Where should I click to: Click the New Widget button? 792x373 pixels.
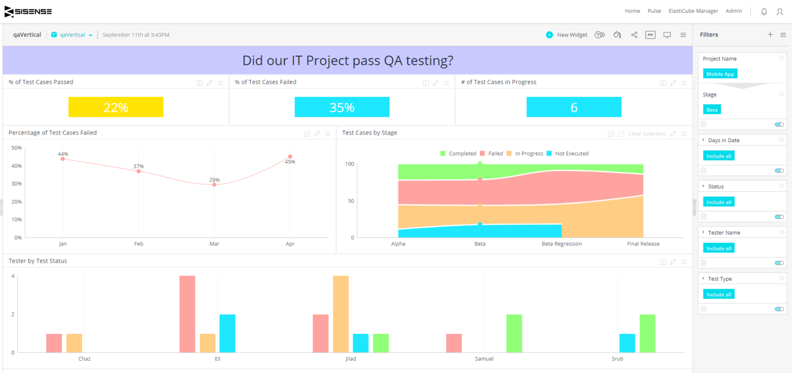(x=567, y=35)
